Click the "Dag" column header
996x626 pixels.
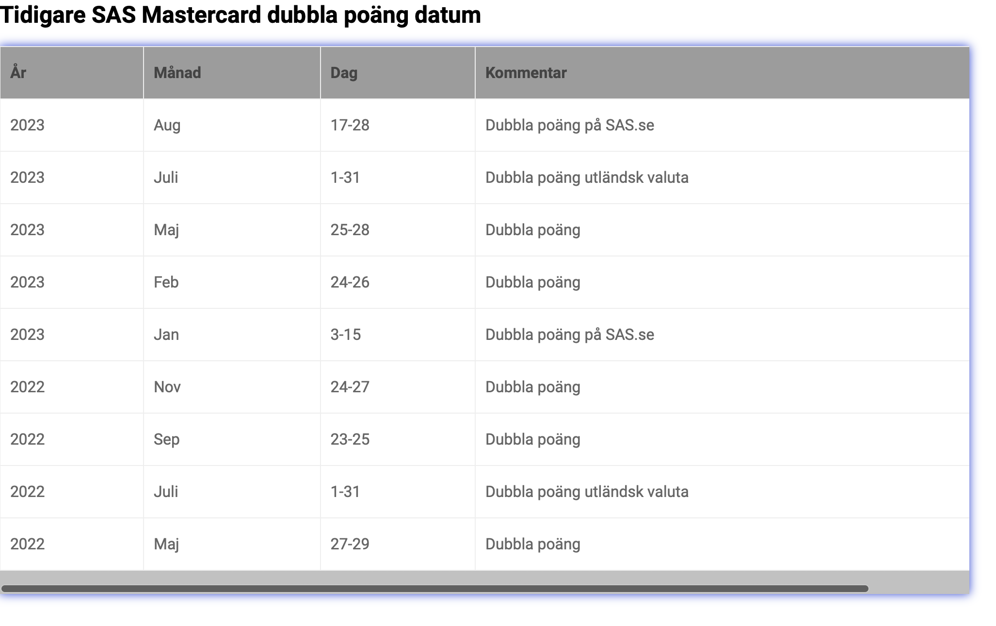(x=344, y=73)
